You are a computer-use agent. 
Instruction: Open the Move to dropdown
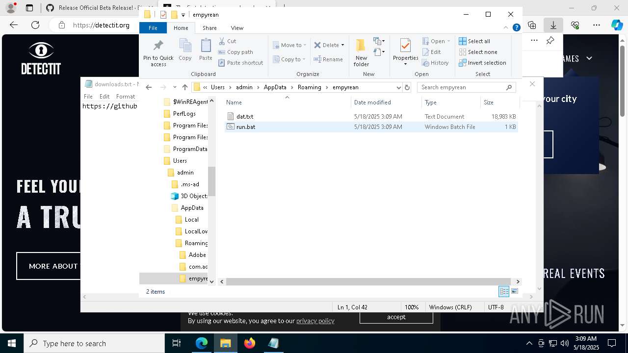289,45
